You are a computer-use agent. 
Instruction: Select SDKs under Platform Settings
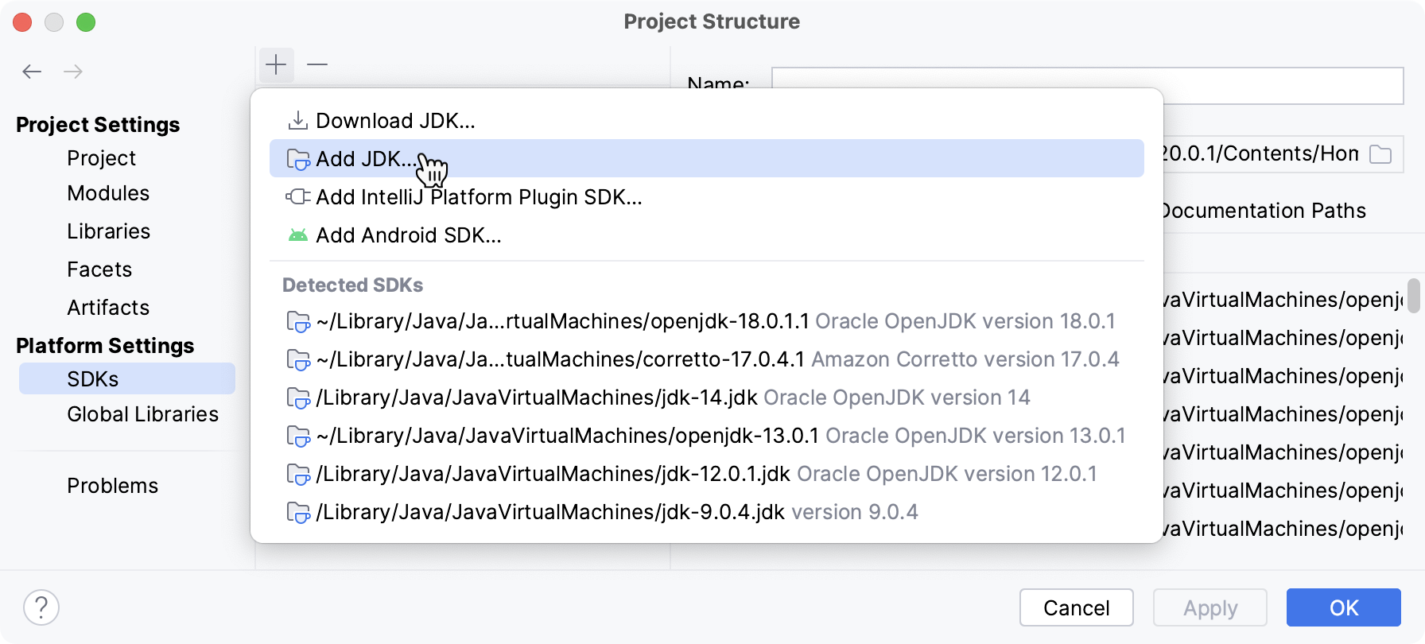pos(127,378)
